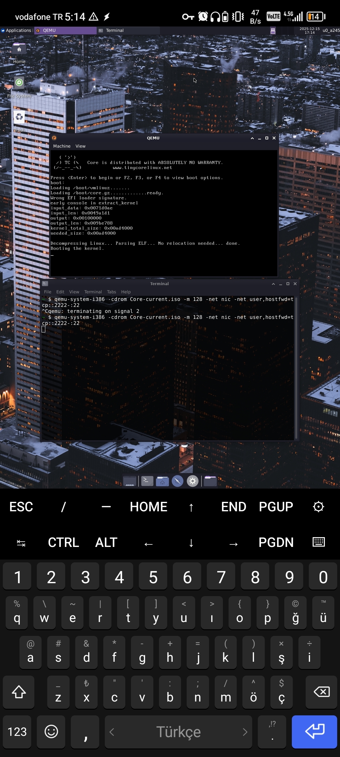The height and width of the screenshot is (757, 340).
Task: Tap the blue Enter key
Action: pyautogui.click(x=314, y=732)
